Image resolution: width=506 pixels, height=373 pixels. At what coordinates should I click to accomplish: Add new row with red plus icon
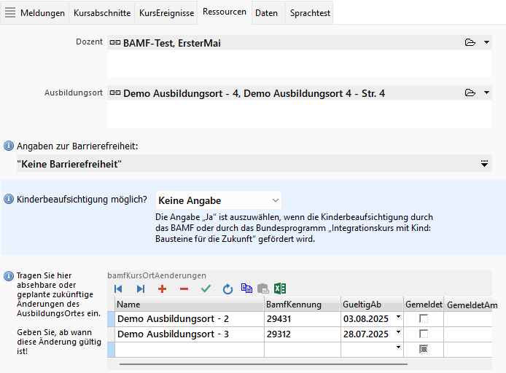tap(162, 289)
